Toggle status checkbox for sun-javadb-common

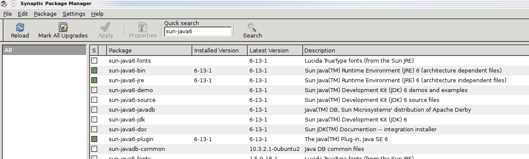click(94, 149)
